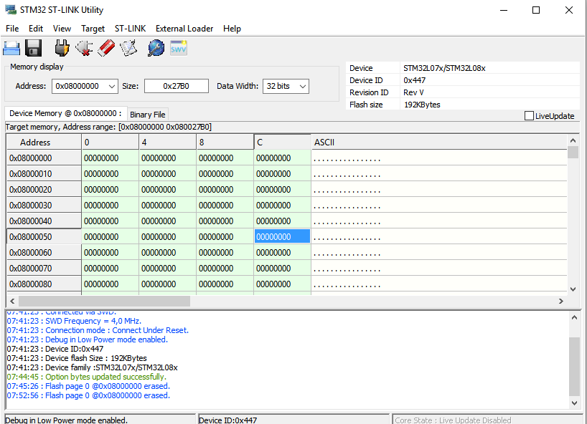Click the memory table vertical scrollbar thumb
The height and width of the screenshot is (424, 587).
click(573, 152)
